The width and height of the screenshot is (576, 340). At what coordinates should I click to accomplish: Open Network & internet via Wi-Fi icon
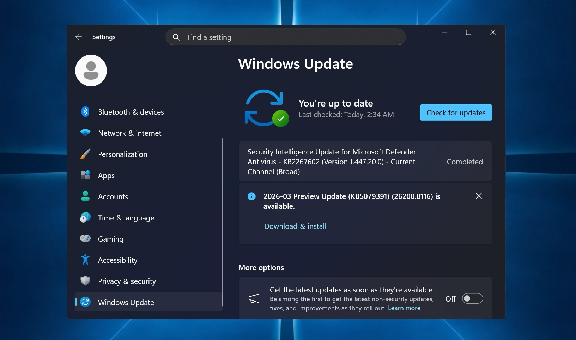[x=85, y=133]
